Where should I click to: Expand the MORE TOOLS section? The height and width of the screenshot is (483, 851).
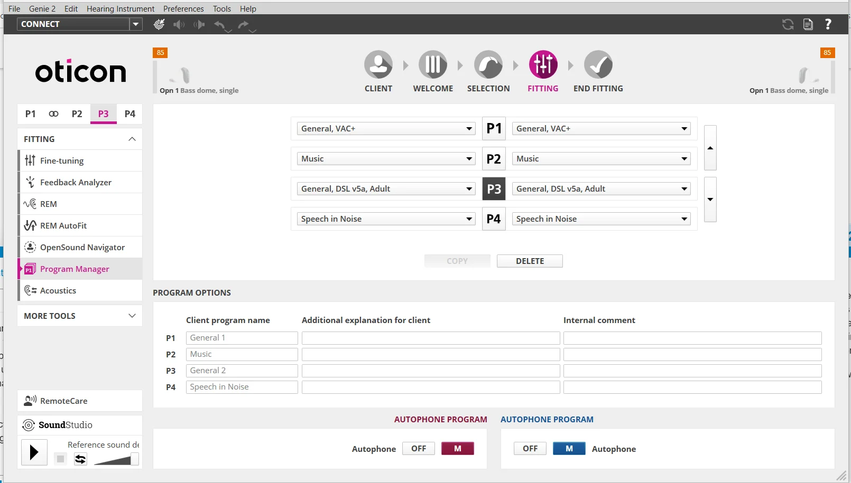80,316
